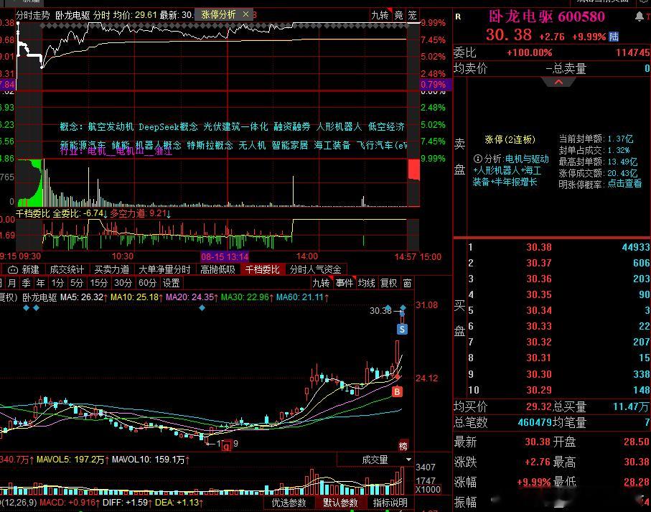
Task: Click the MA5: 26.32 indicator label
Action: click(x=84, y=297)
